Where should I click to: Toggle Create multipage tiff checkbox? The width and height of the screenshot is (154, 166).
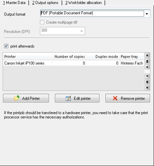[x=42, y=22]
